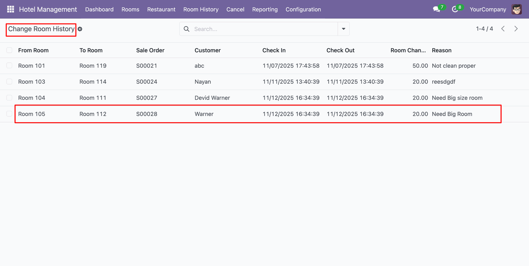Open the gear actions menu beside title

pos(80,29)
